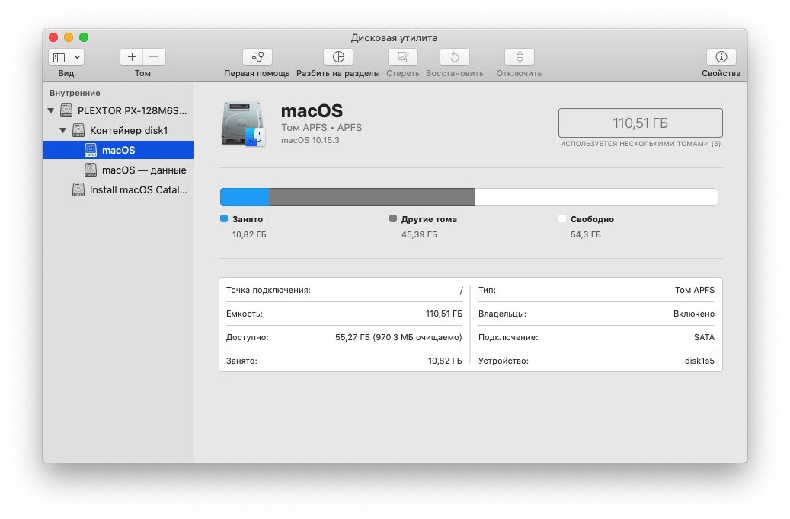Click the Контейнер disk1 container icon

pos(78,130)
